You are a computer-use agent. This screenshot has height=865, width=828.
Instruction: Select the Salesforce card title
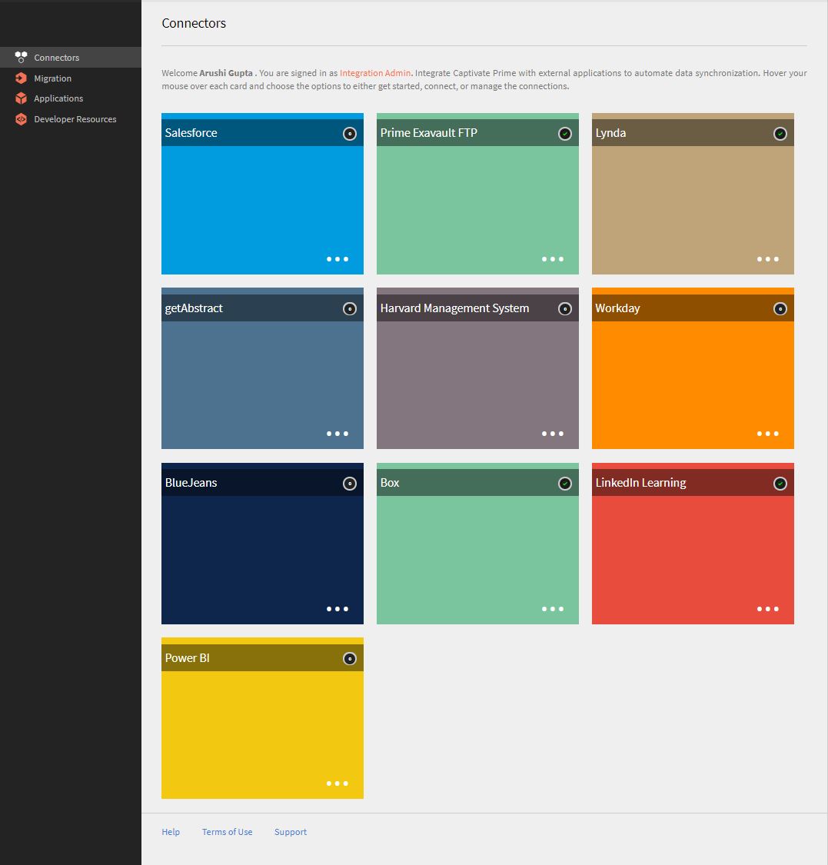pyautogui.click(x=191, y=133)
